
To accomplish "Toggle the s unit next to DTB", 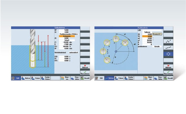I will pos(70,57).
